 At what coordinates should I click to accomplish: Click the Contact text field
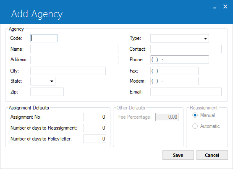point(186,49)
